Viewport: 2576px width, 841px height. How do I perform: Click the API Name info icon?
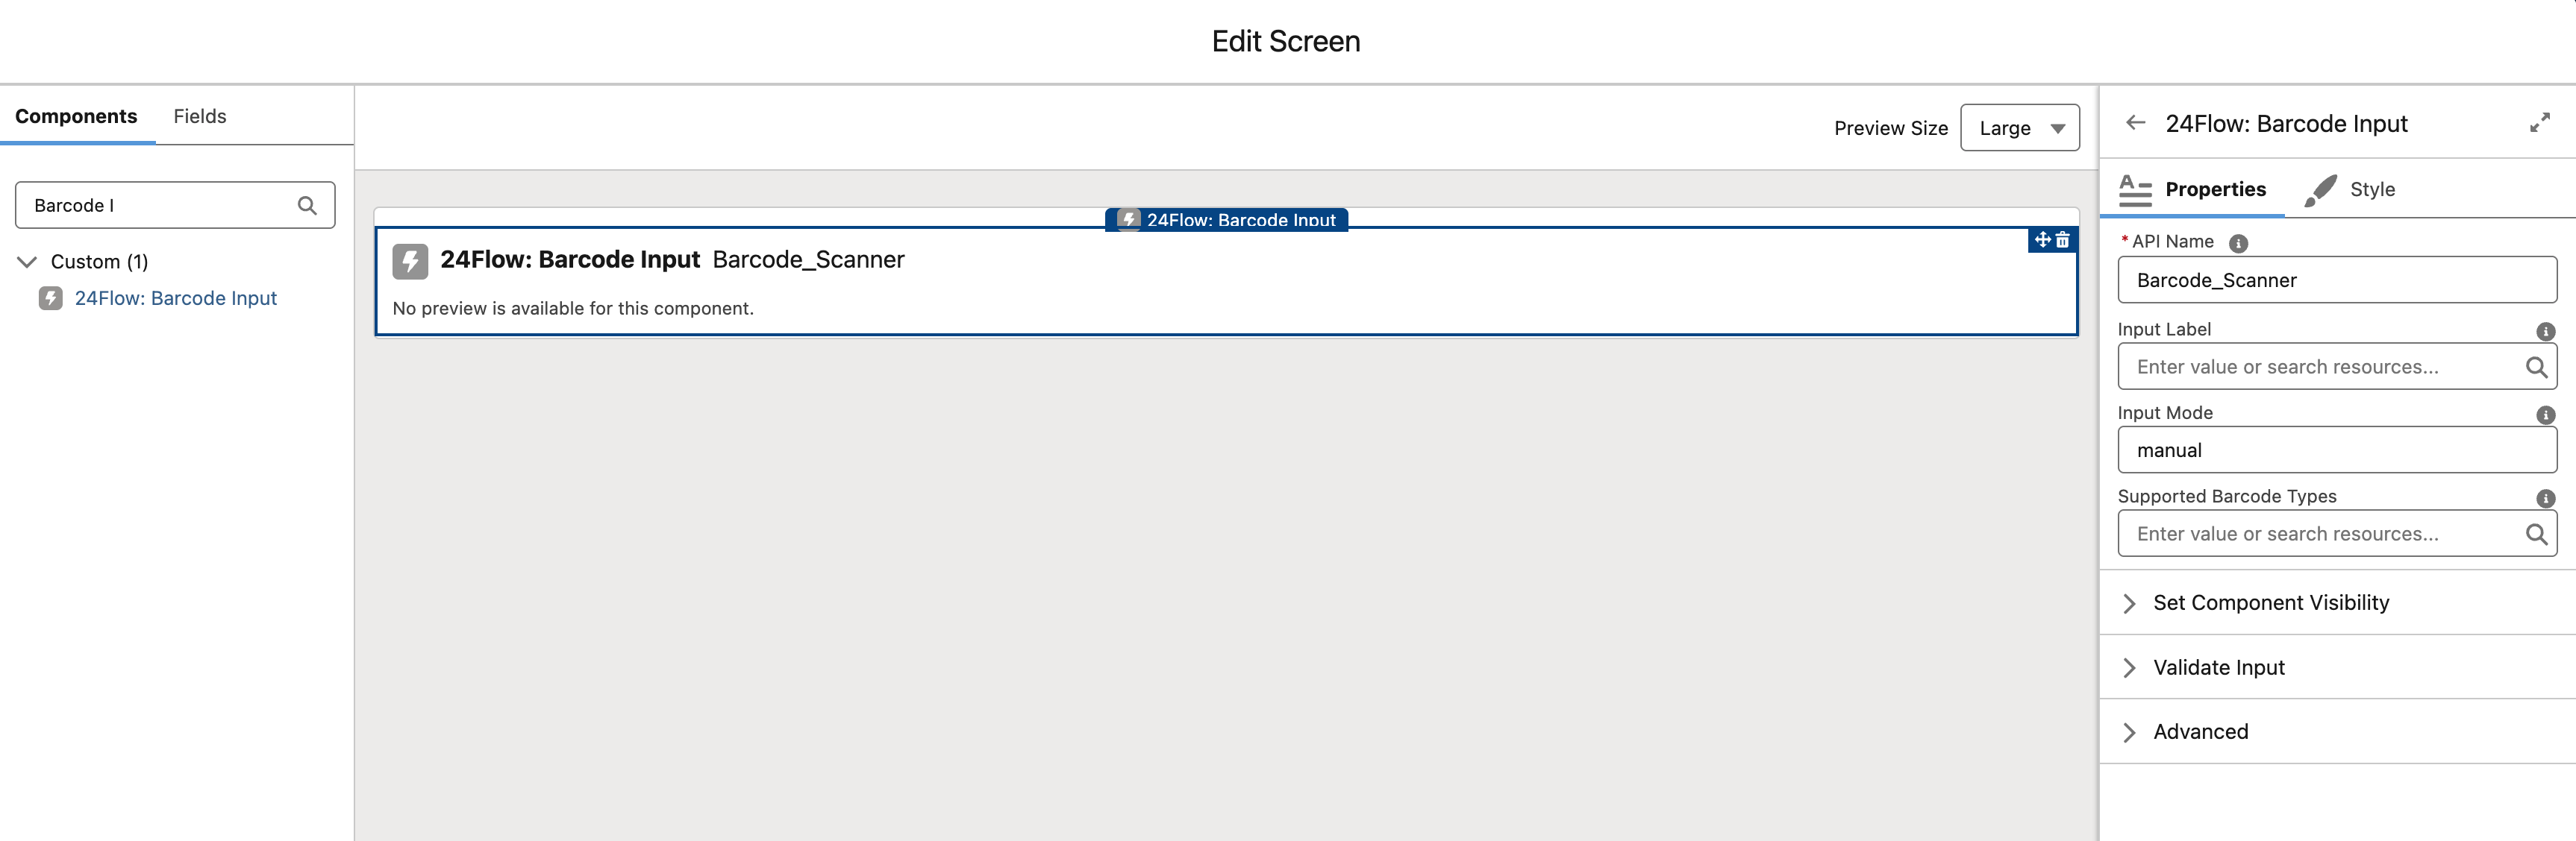(2238, 243)
